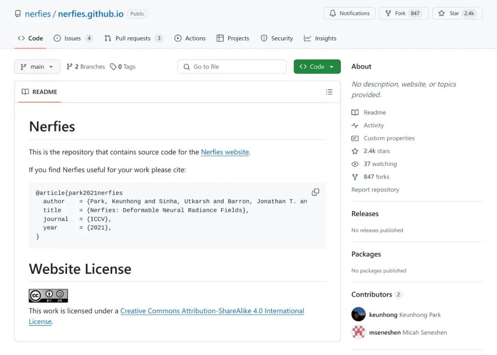Open the Creative Commons Attribution-ShareAlike license link
This screenshot has height=355, width=497.
(212, 311)
